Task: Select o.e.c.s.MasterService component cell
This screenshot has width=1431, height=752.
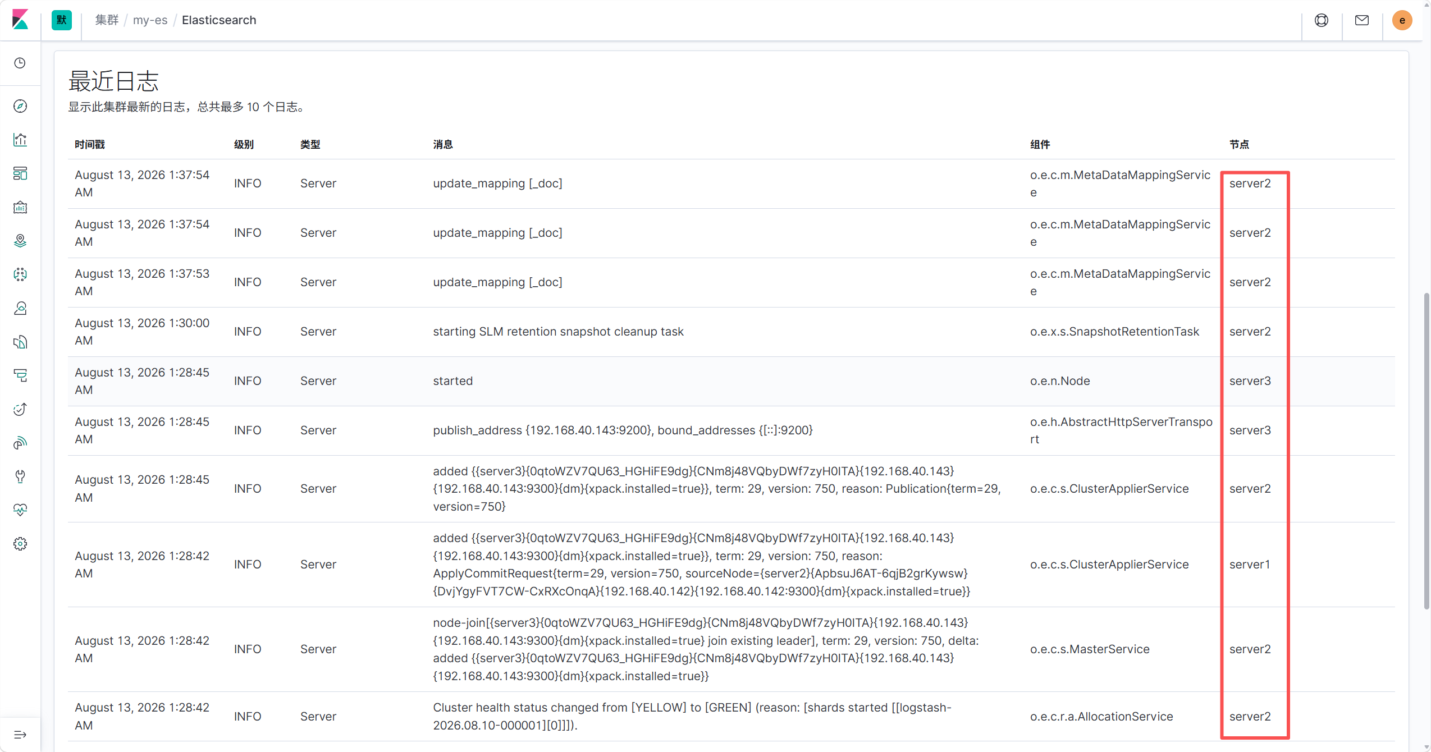Action: 1090,649
